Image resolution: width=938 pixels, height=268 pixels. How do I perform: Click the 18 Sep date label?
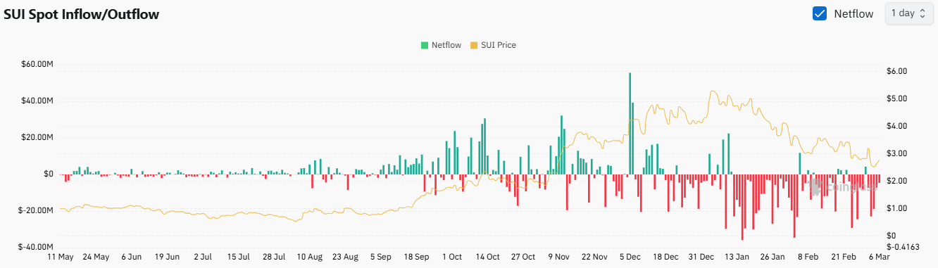point(417,257)
